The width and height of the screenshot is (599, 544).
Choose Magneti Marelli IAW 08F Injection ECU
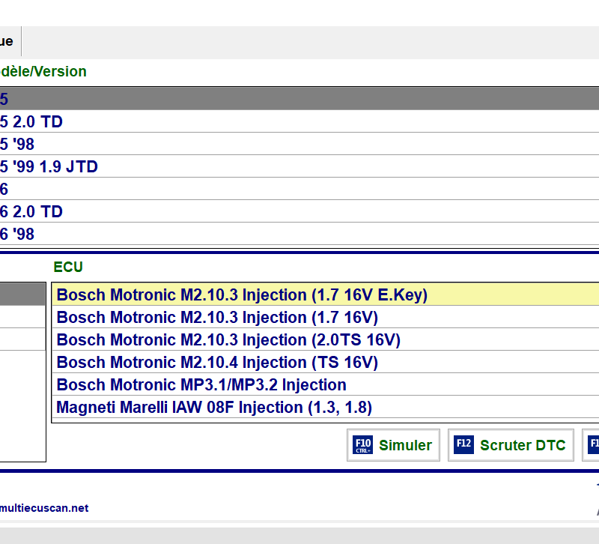point(214,408)
